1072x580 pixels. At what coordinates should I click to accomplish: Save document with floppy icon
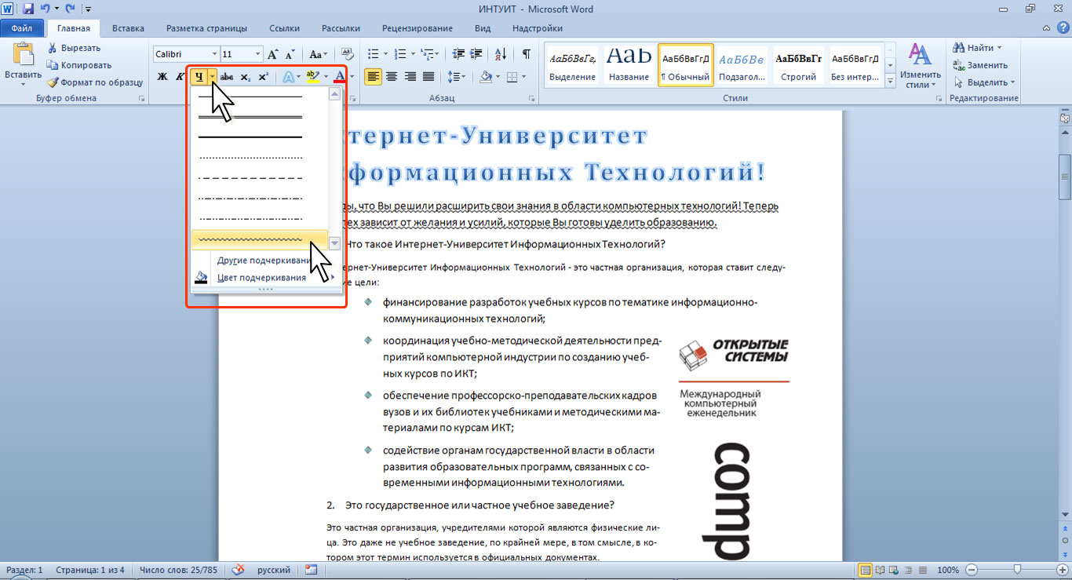pos(28,9)
